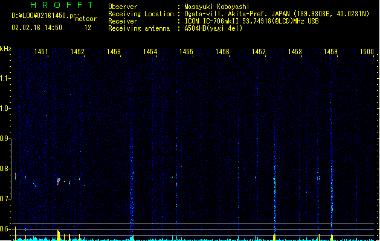Select antenna value A504HB(yagi 4el)

point(213,28)
